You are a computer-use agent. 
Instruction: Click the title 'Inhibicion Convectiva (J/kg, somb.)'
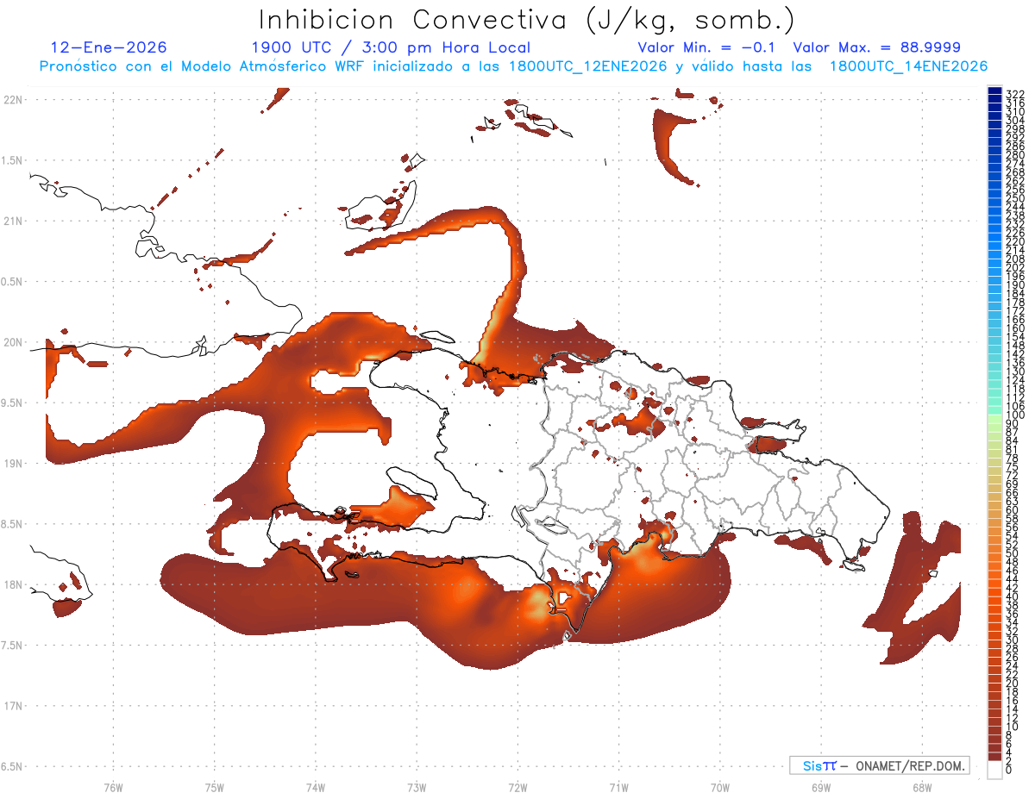click(x=527, y=21)
